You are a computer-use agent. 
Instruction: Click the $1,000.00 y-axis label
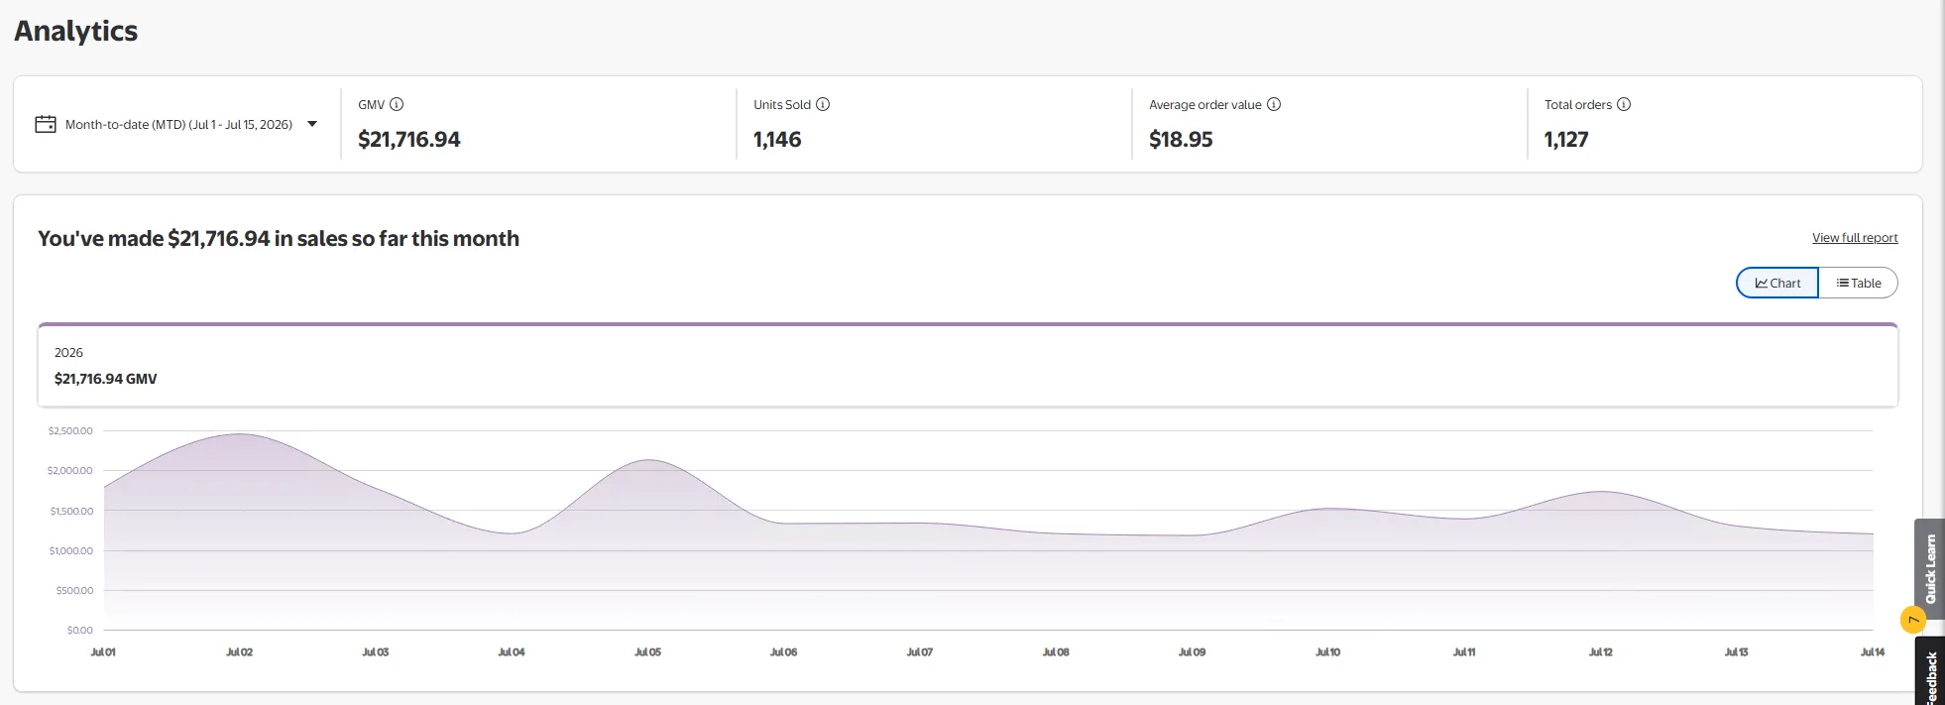(x=70, y=550)
